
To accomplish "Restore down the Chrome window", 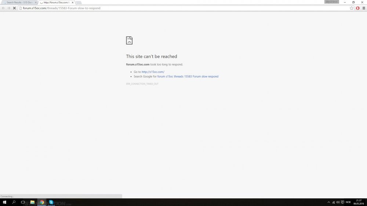I will [353, 2].
